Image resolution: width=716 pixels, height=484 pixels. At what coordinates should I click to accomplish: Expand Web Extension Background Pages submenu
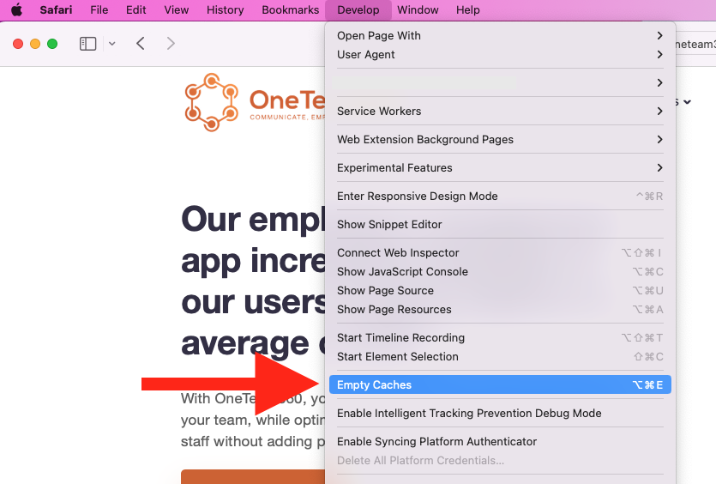tap(500, 139)
